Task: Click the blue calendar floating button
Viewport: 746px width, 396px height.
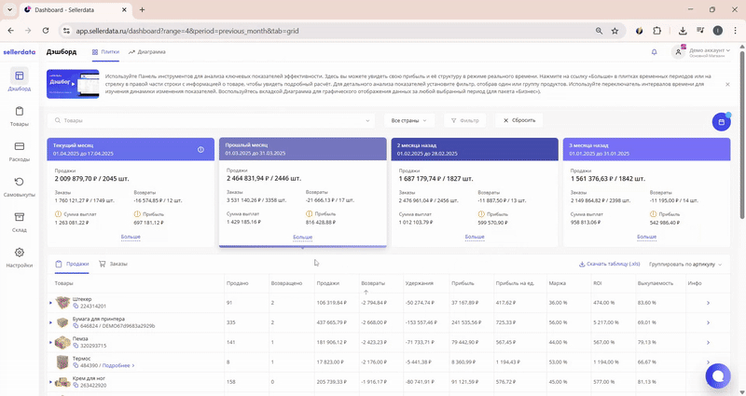Action: tap(721, 122)
